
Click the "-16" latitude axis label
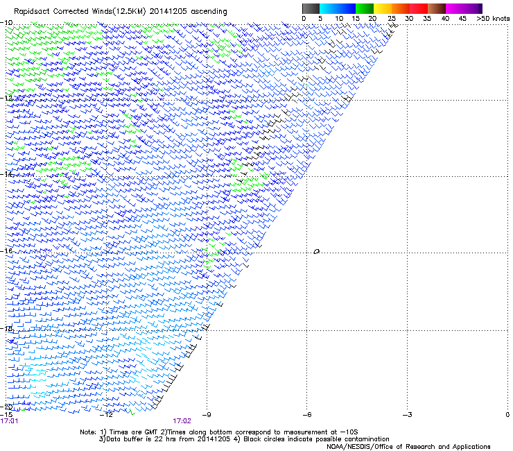[x=6, y=251]
